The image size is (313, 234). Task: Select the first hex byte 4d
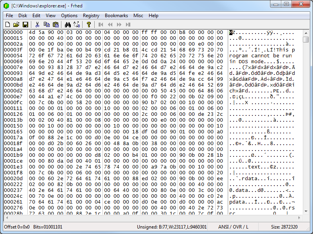coord(32,32)
